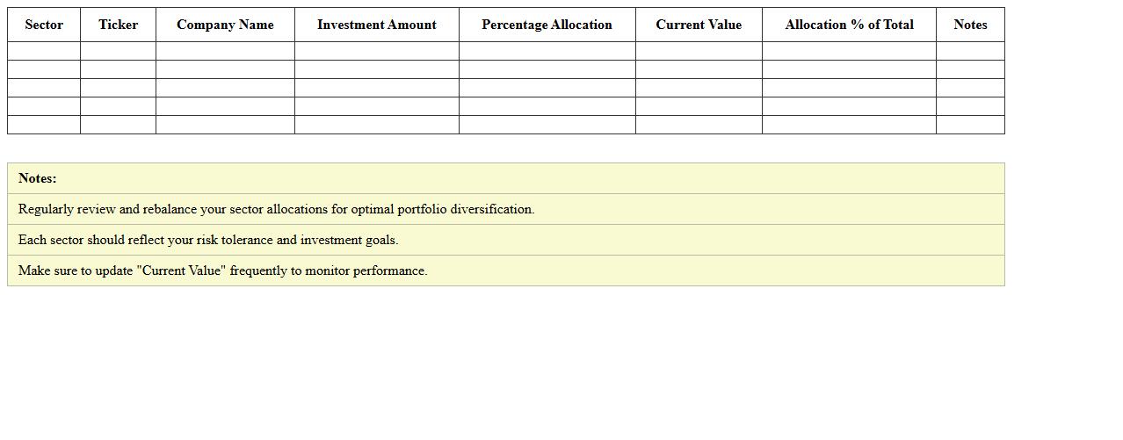1123x440 pixels.
Task: Click the Investment Amount column header
Action: click(x=377, y=25)
